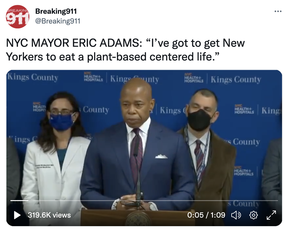Screen dimensions: 286x231
Task: Open the tweet by clicking its quote text
Action: (125, 50)
